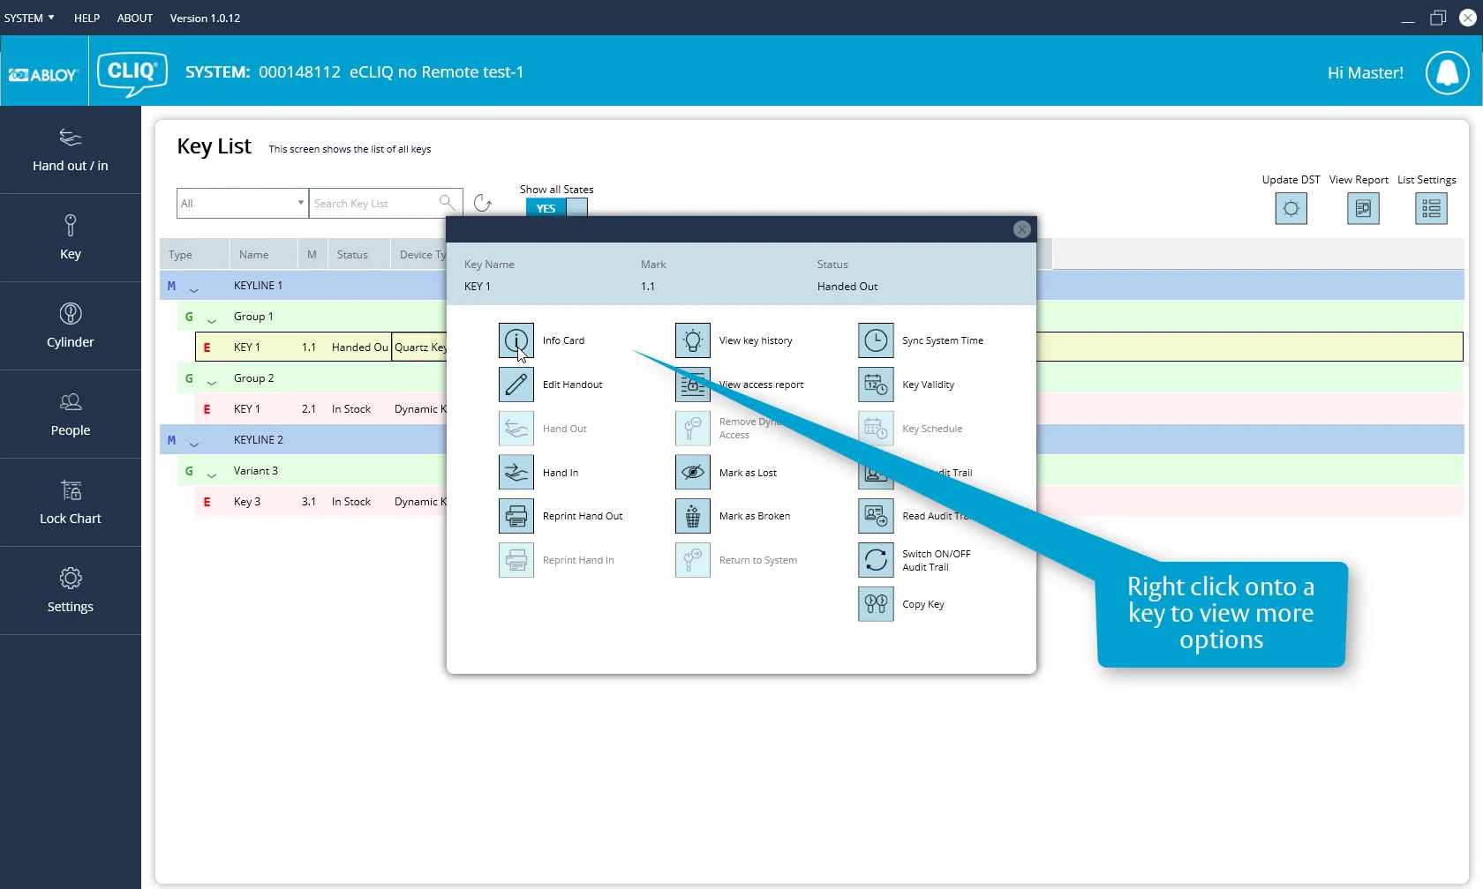Click the Reprint Hand Out printer icon
This screenshot has height=889, width=1483.
(x=516, y=516)
